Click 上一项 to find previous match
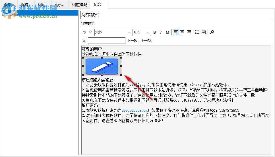The image size is (275, 157). 146,41
